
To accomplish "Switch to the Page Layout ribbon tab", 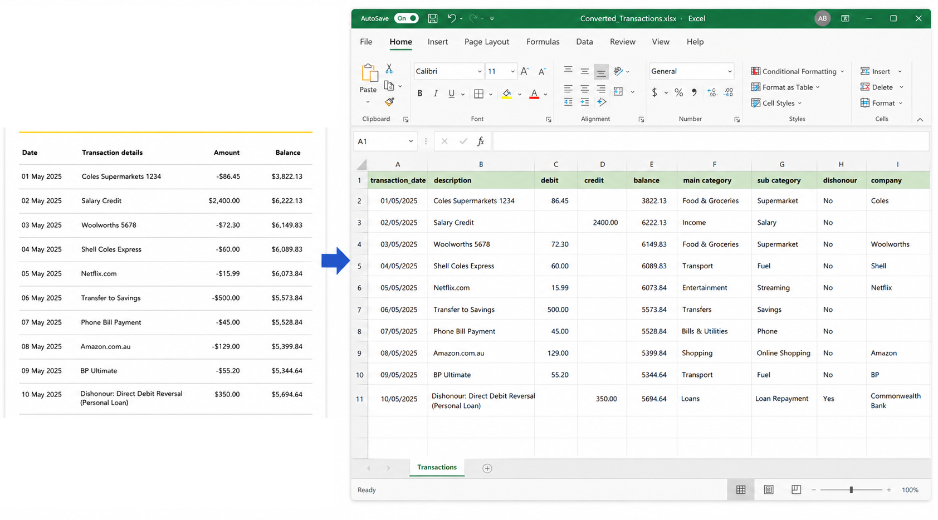I will tap(487, 42).
